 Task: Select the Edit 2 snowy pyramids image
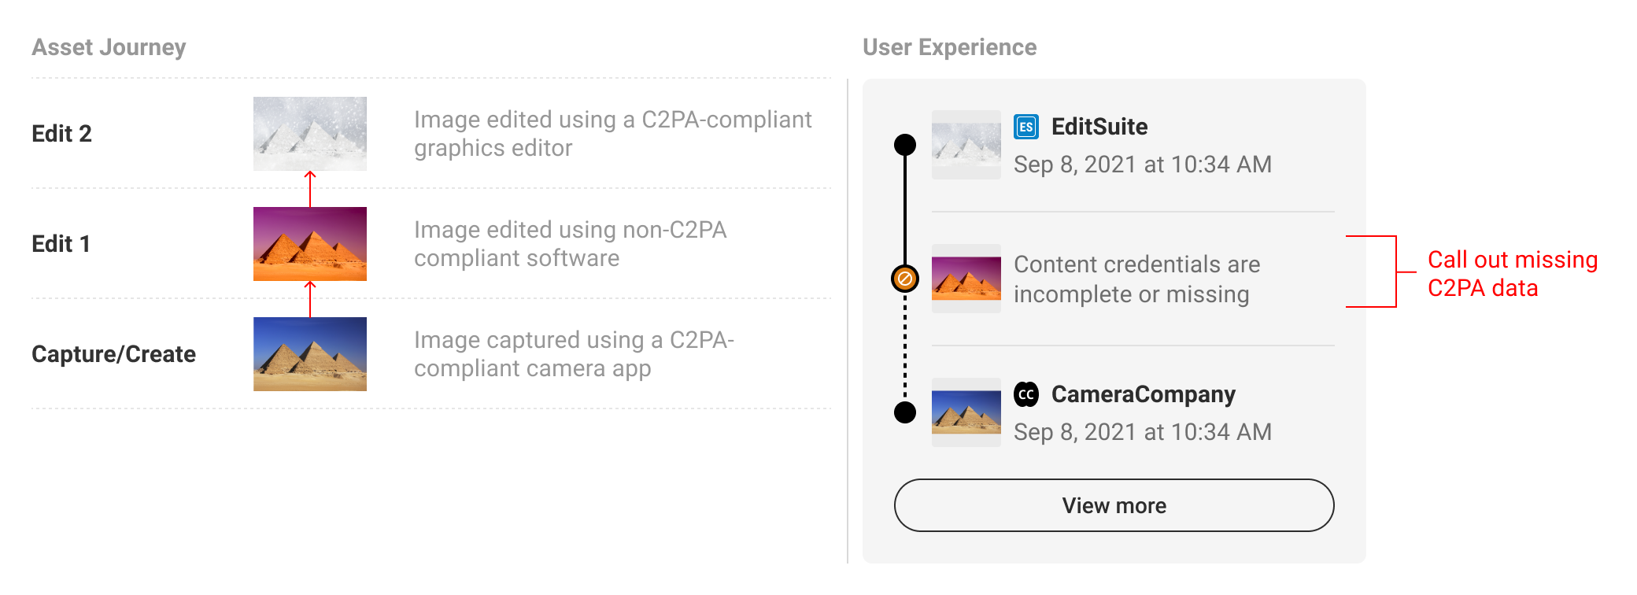click(x=310, y=134)
